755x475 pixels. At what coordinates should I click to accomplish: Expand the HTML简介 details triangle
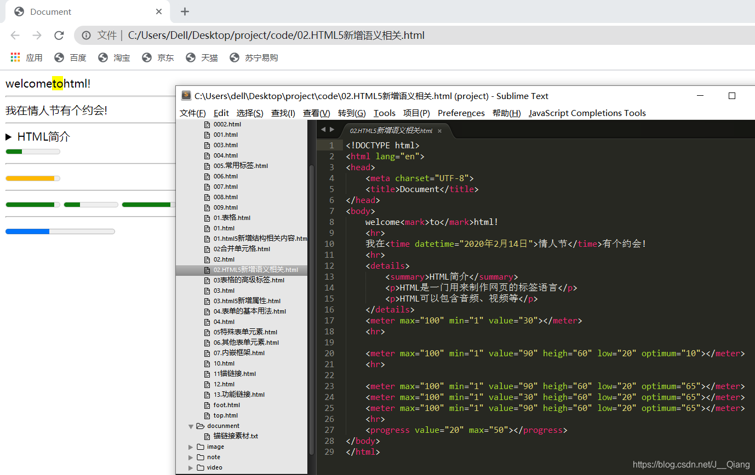9,137
